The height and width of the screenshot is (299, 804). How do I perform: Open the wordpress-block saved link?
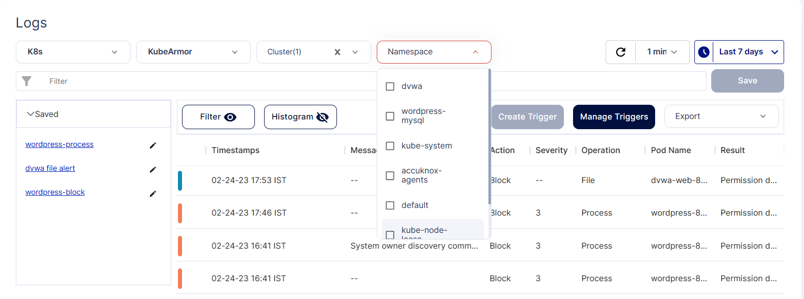tap(55, 192)
